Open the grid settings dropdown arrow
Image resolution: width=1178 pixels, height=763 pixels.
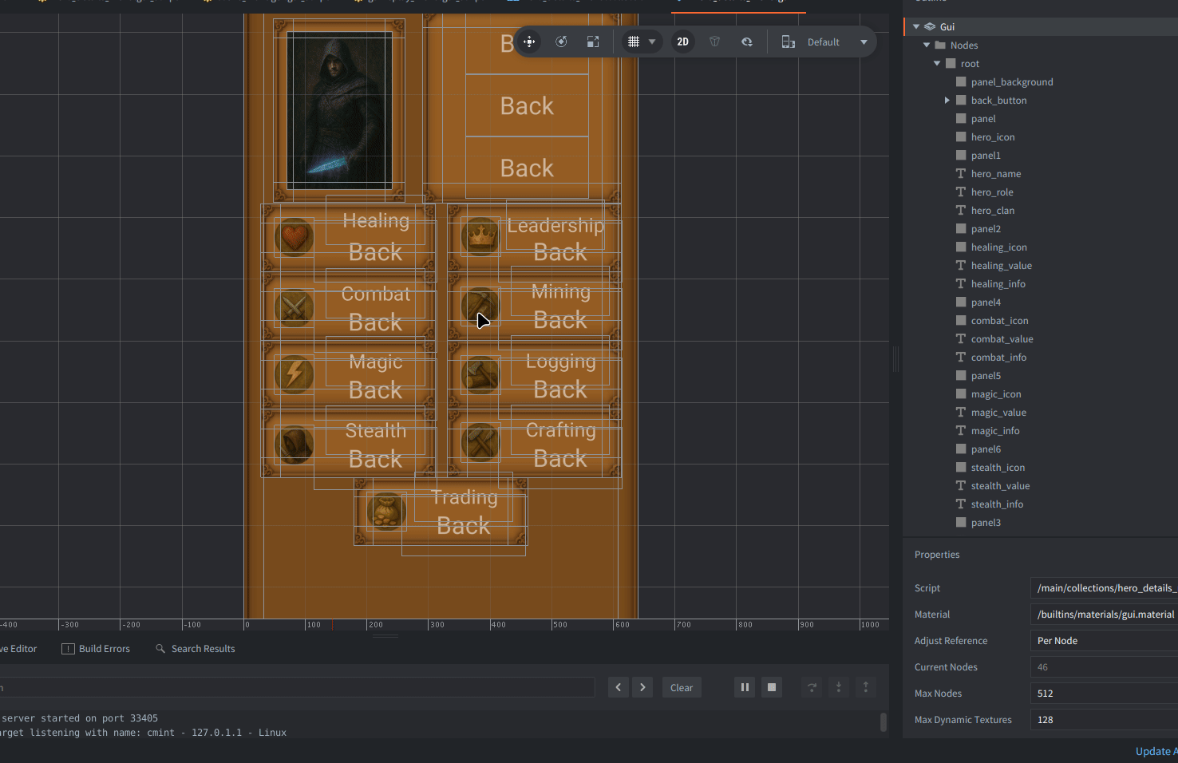652,42
